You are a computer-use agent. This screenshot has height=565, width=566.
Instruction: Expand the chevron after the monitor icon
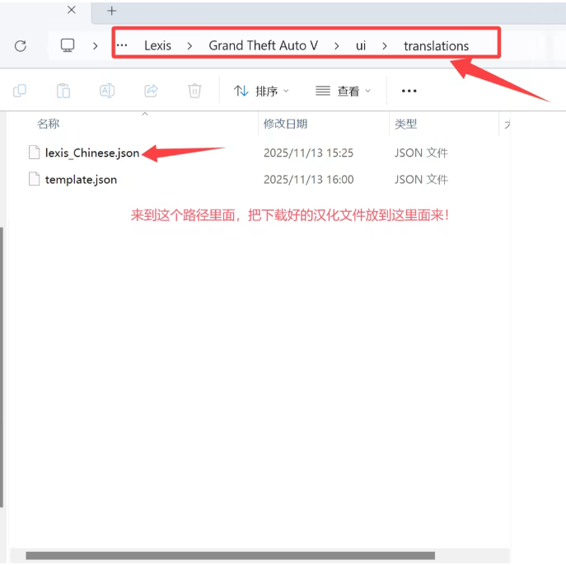(x=96, y=46)
